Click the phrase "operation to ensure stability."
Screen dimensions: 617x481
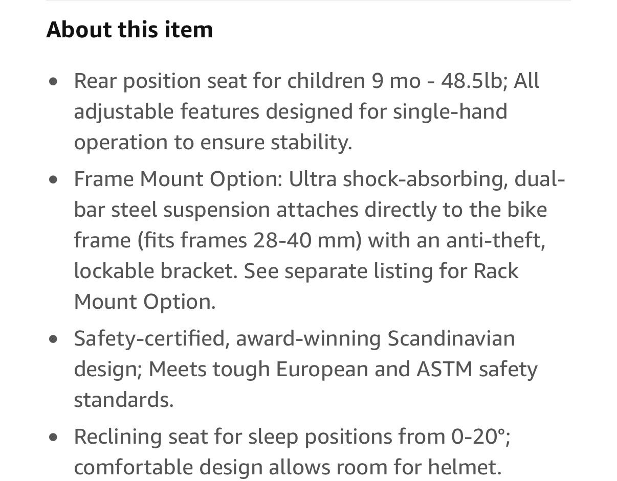(213, 143)
